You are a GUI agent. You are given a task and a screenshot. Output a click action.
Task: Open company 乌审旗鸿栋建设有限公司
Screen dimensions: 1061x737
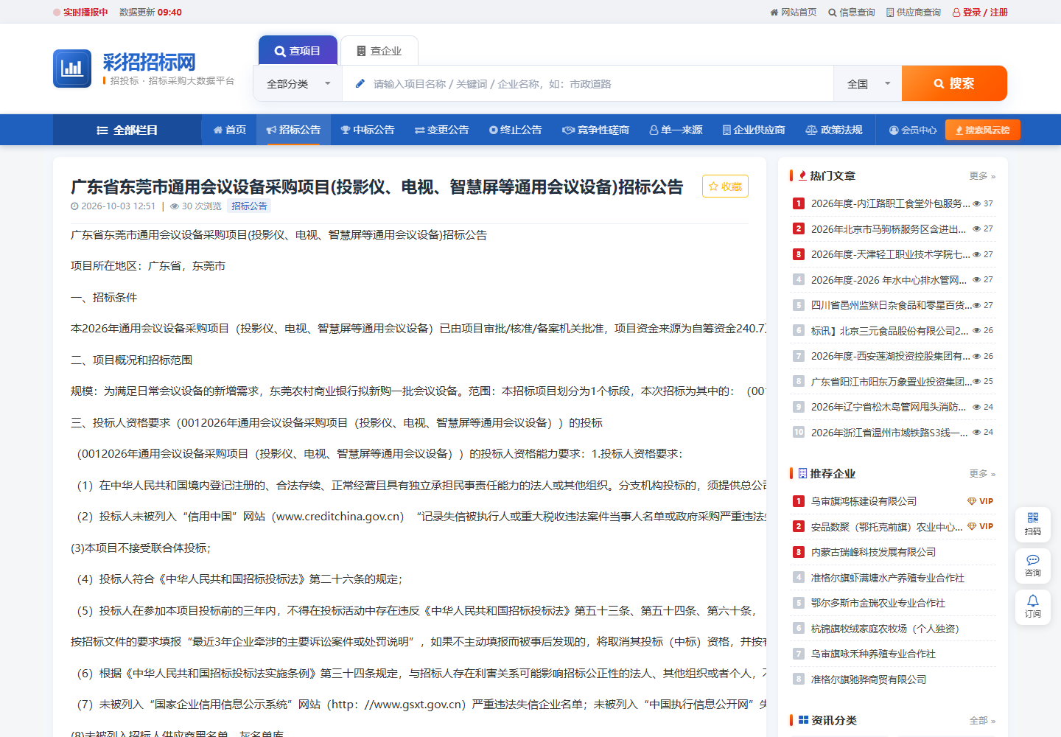click(864, 501)
